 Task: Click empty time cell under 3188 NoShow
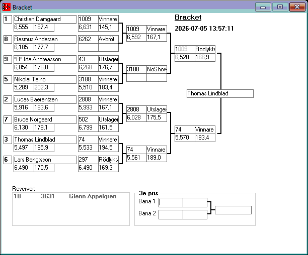point(136,77)
